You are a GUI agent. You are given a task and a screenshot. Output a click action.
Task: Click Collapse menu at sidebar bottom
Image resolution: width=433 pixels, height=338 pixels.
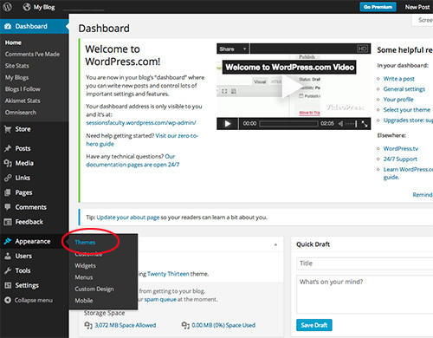(29, 300)
